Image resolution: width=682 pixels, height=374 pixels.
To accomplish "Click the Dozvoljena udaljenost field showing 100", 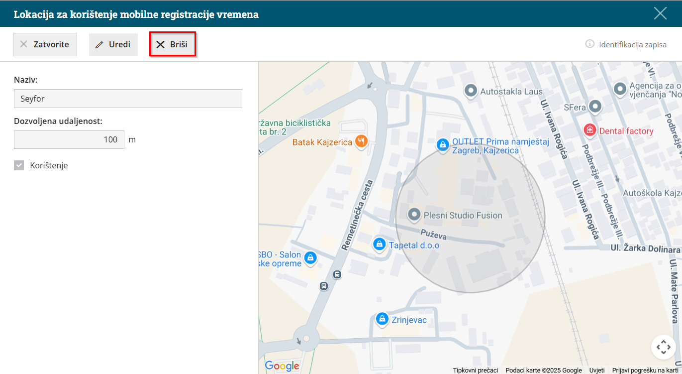I will coord(69,139).
